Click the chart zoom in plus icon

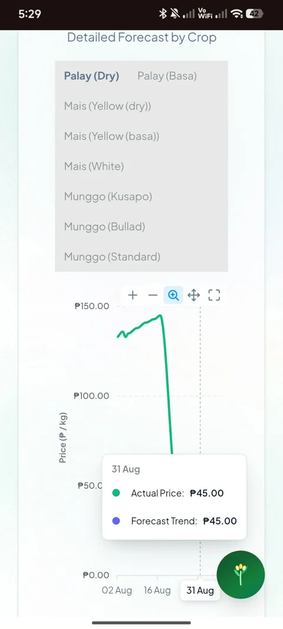point(133,296)
